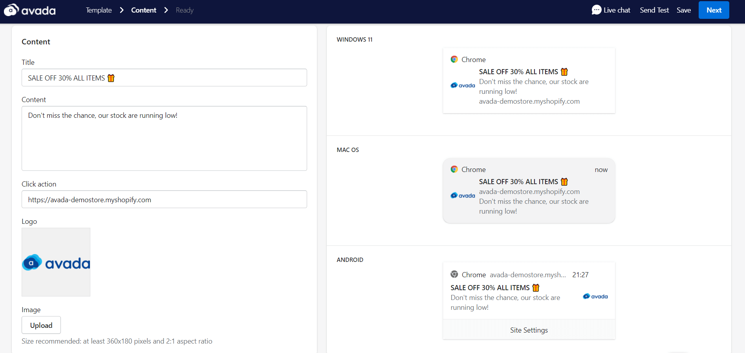Select the Content breadcrumb step
This screenshot has height=353, width=745.
[143, 10]
